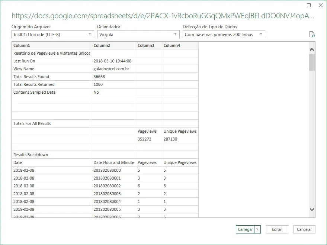This screenshot has width=327, height=245.
Task: Open the Detecção de Tipo de Dados dropdown
Action: (224, 34)
